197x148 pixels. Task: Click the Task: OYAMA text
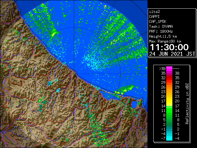pos(161,27)
